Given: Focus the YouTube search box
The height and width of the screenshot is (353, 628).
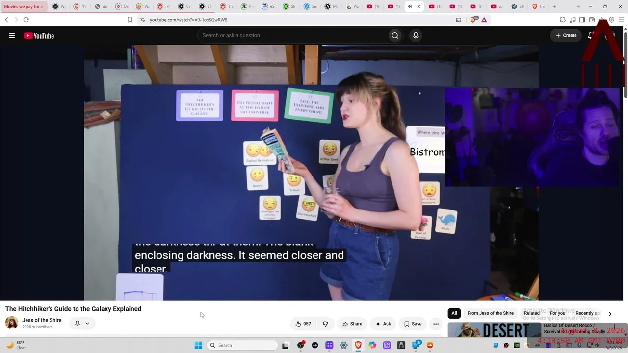Looking at the screenshot, I should (x=293, y=35).
